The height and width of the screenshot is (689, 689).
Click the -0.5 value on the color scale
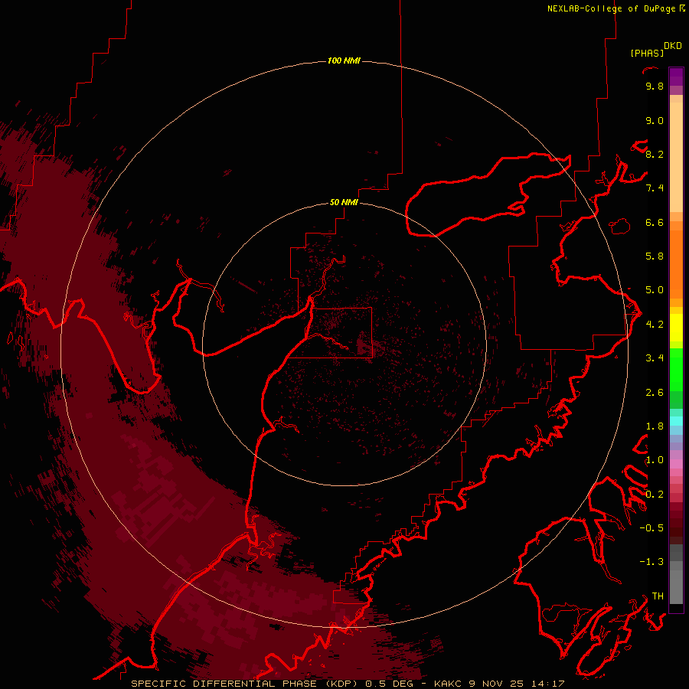pyautogui.click(x=651, y=528)
